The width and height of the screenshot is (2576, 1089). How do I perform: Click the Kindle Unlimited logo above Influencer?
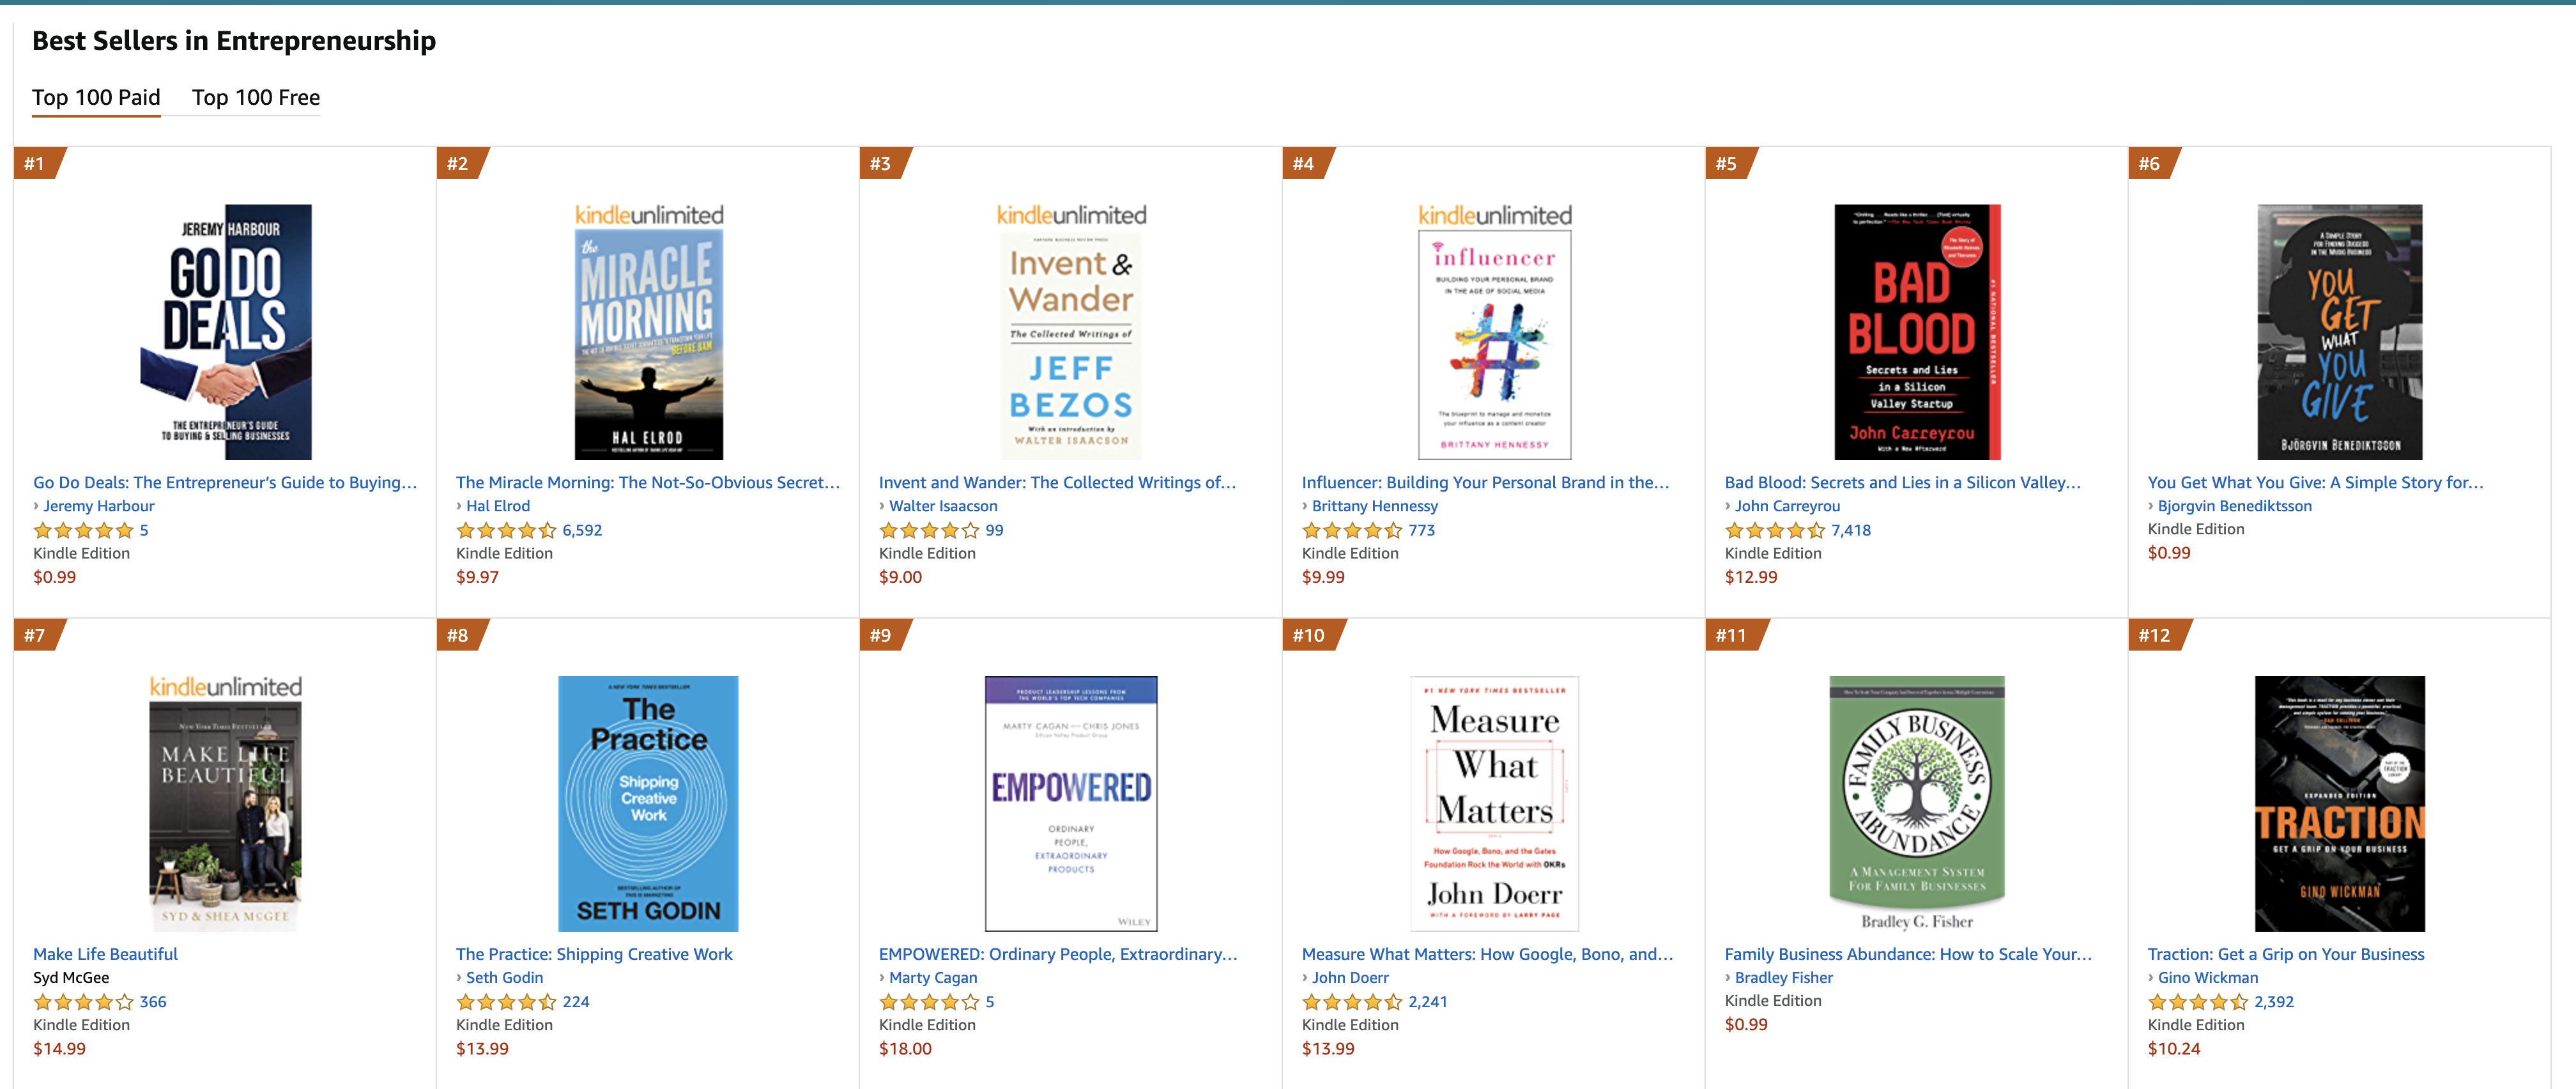[1494, 215]
